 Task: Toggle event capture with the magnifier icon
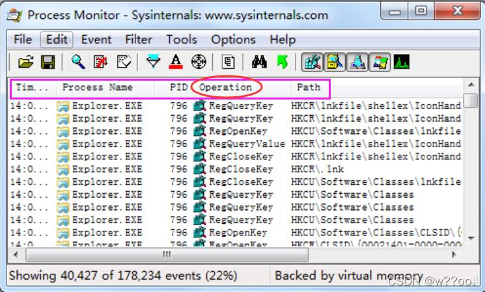click(78, 62)
